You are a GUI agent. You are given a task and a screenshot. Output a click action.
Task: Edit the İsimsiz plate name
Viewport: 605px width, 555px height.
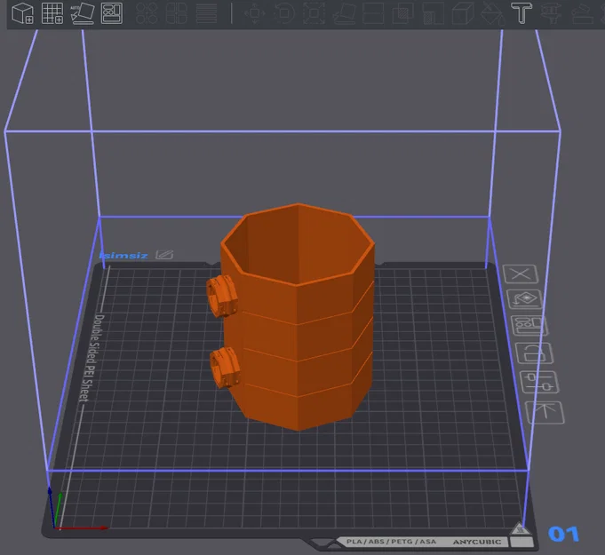click(x=164, y=255)
